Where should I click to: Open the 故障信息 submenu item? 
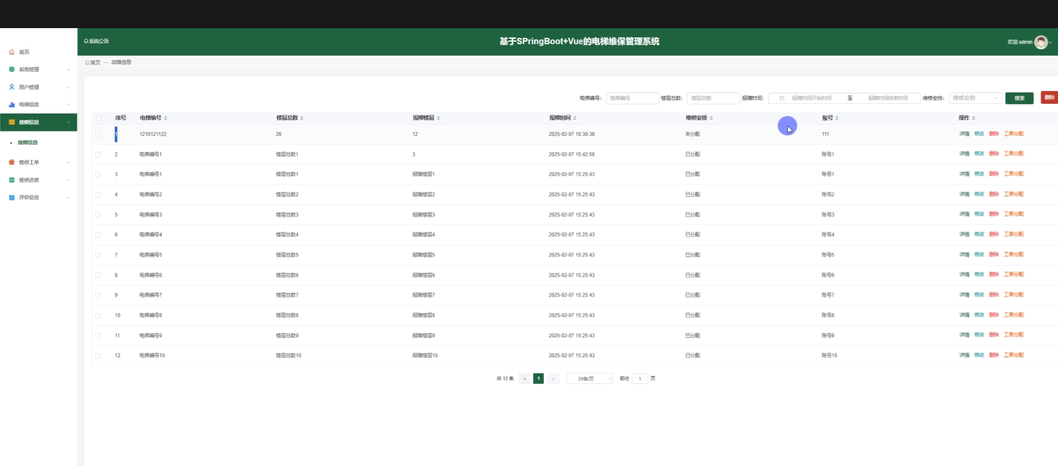(x=28, y=143)
